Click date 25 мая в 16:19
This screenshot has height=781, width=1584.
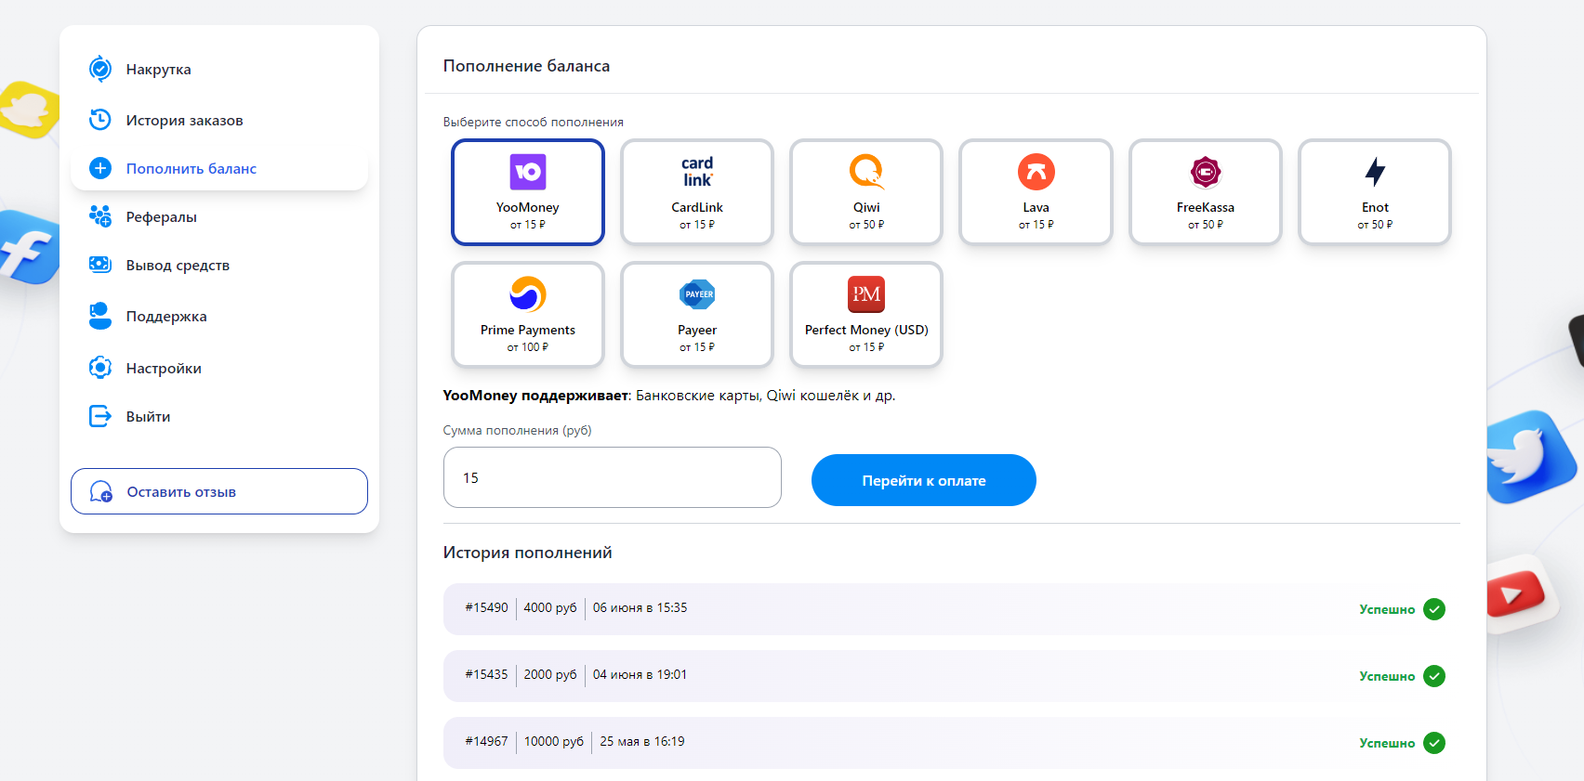[642, 741]
